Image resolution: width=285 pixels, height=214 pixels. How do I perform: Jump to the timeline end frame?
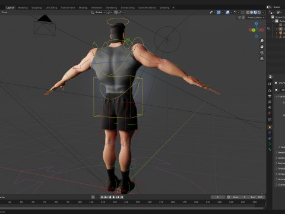tap(122, 197)
